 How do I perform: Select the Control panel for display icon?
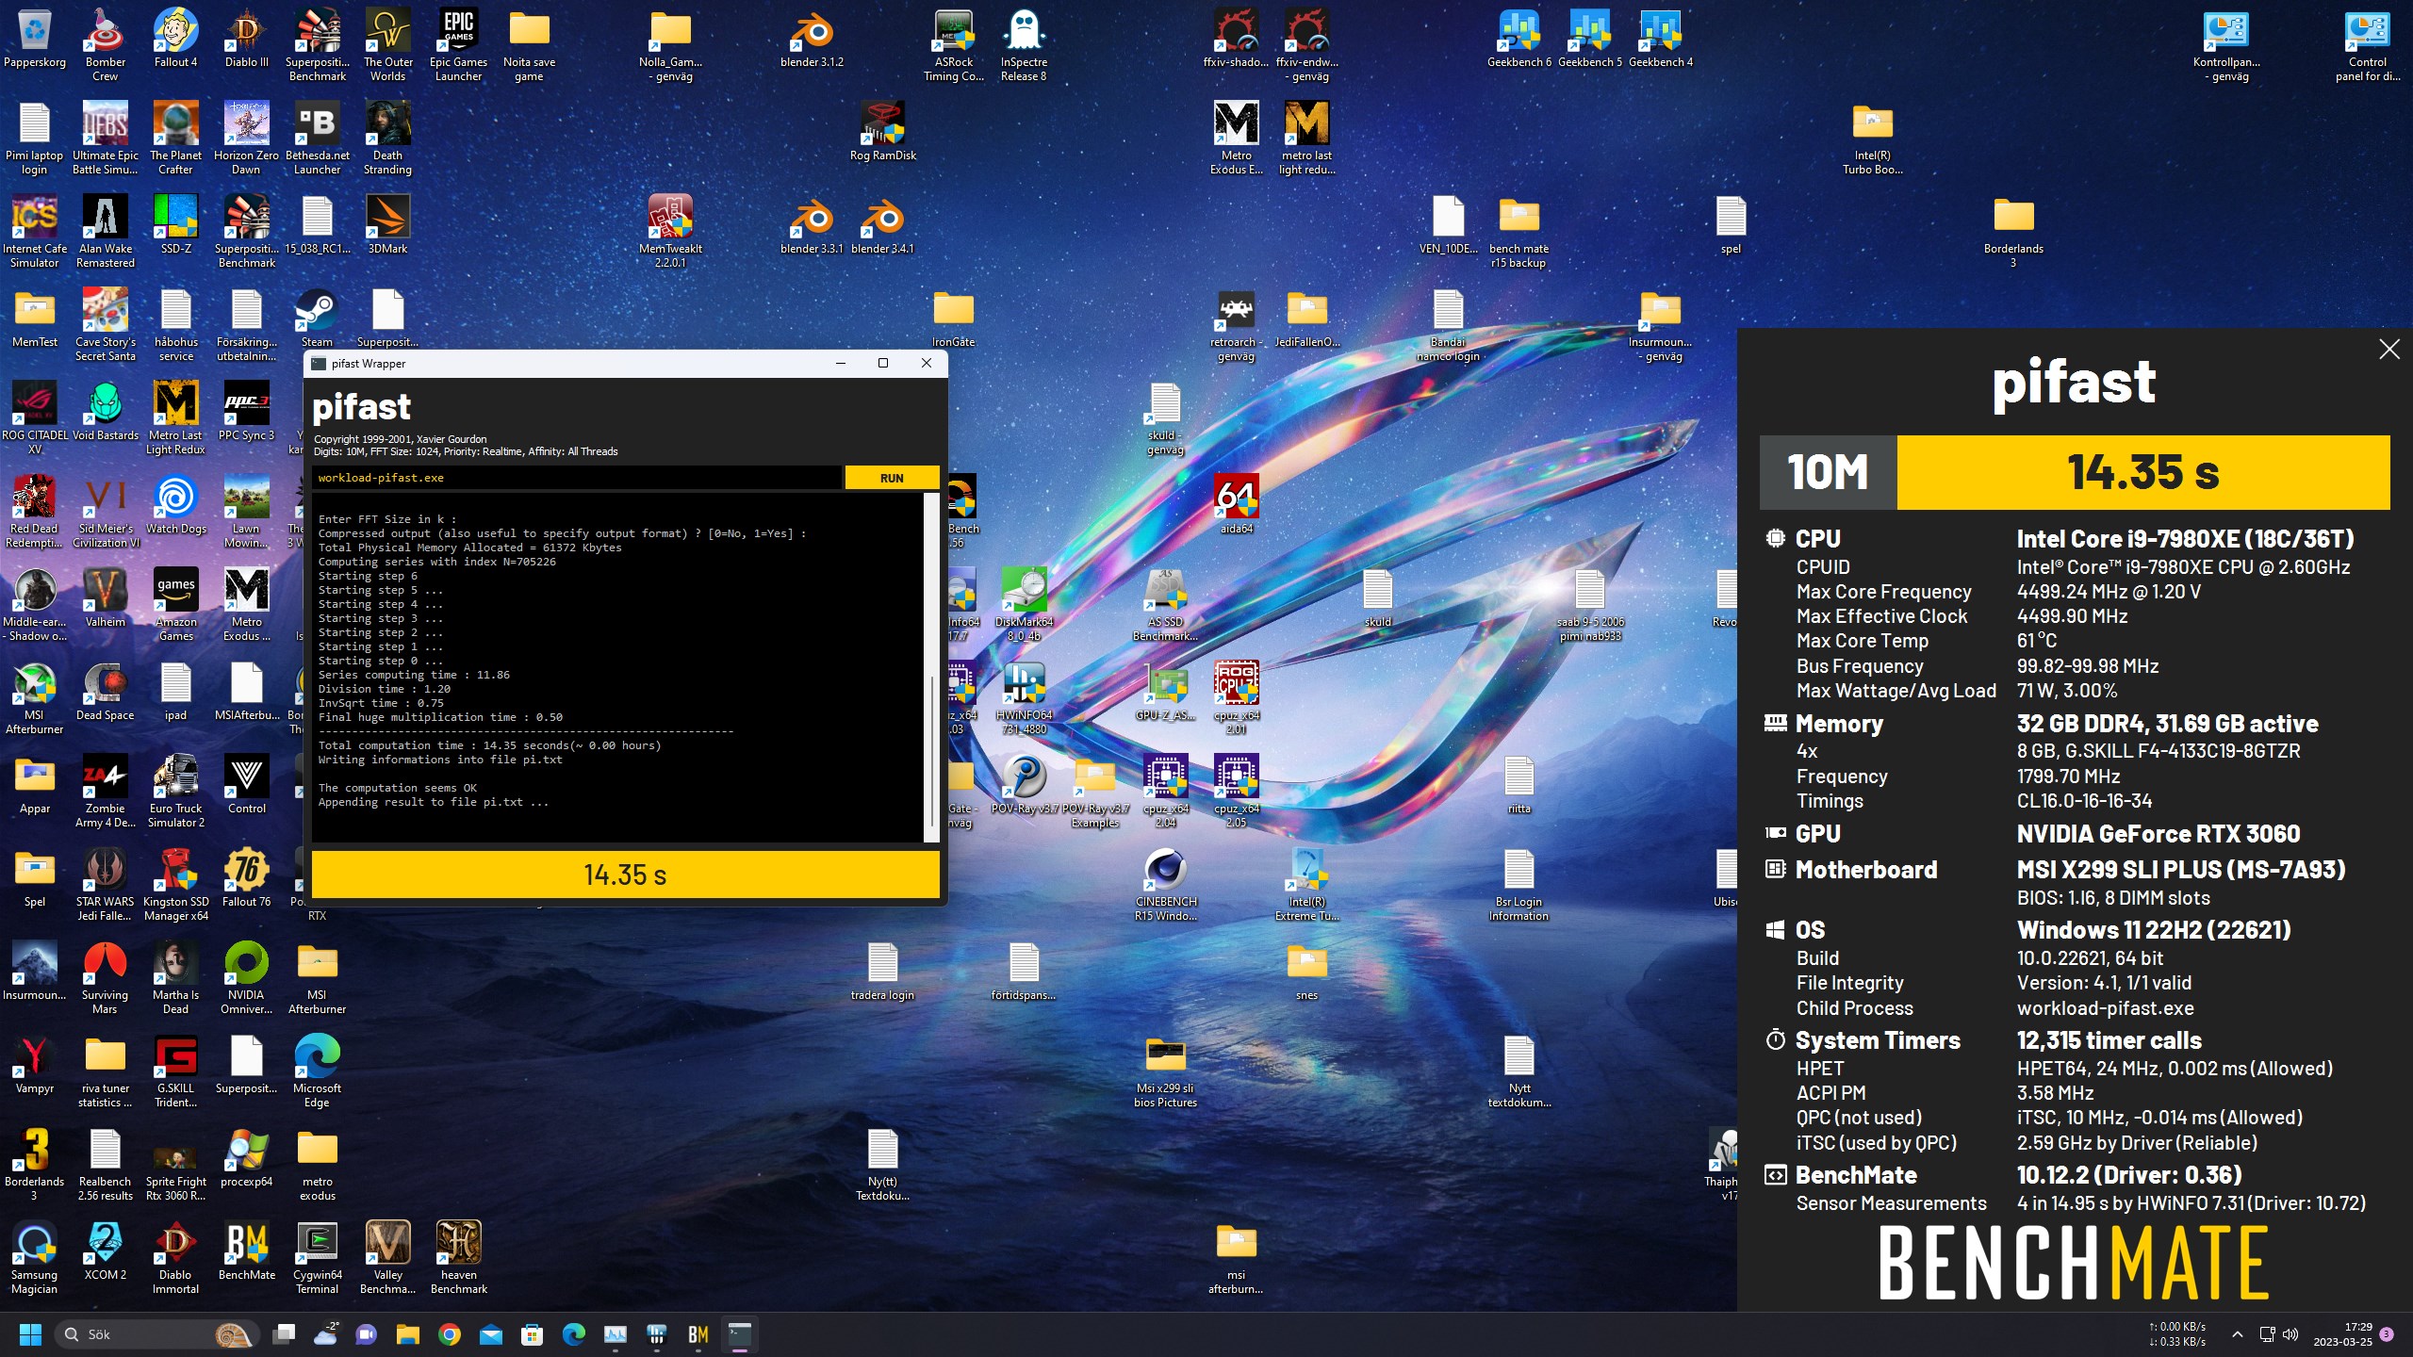(2368, 45)
